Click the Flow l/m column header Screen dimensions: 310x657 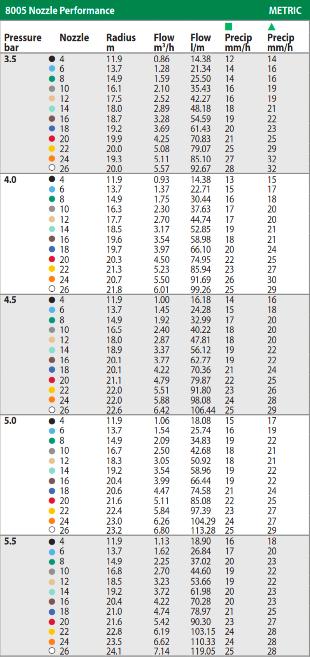[x=200, y=42]
